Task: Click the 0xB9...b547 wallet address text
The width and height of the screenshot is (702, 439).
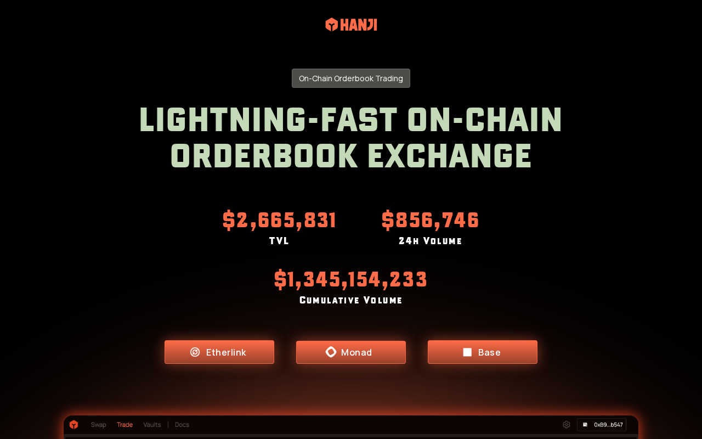Action: click(608, 425)
